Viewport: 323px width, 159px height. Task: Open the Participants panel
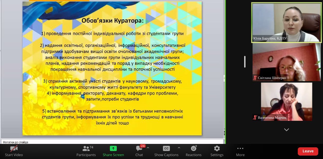(86, 151)
